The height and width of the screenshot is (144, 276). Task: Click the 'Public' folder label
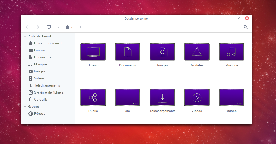93,111
